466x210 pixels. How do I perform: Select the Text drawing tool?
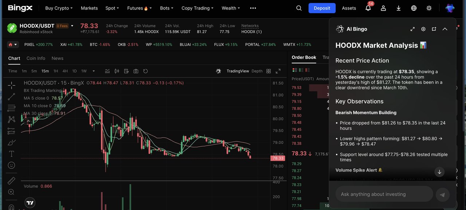11,153
